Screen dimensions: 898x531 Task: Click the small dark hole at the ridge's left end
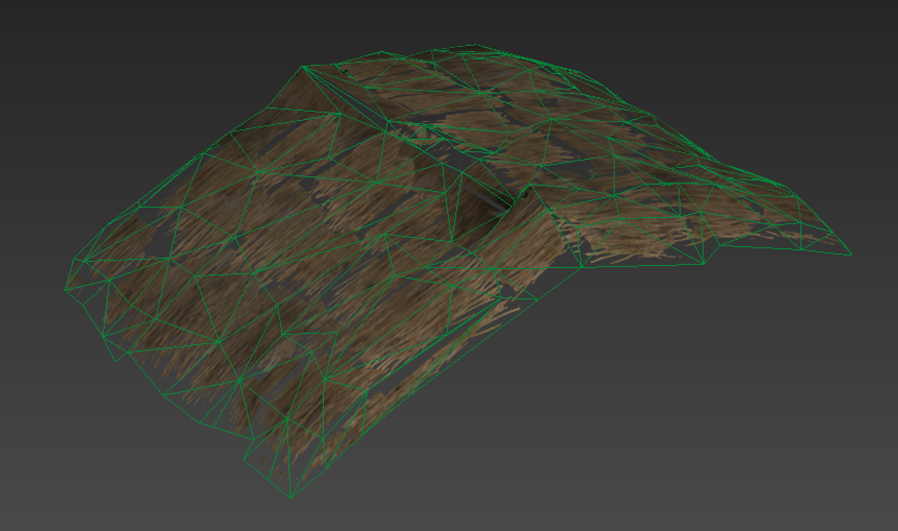click(344, 70)
